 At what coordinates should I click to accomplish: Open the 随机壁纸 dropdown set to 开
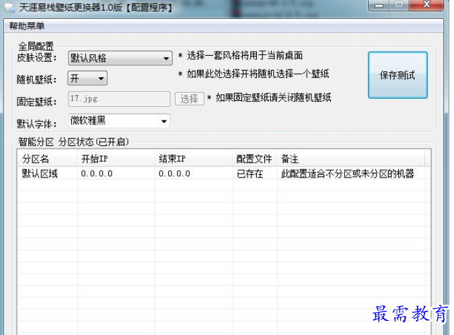[x=87, y=78]
